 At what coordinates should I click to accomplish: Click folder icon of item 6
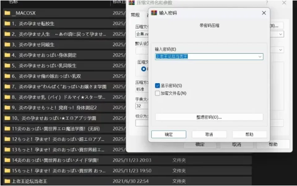[x=7, y=76]
